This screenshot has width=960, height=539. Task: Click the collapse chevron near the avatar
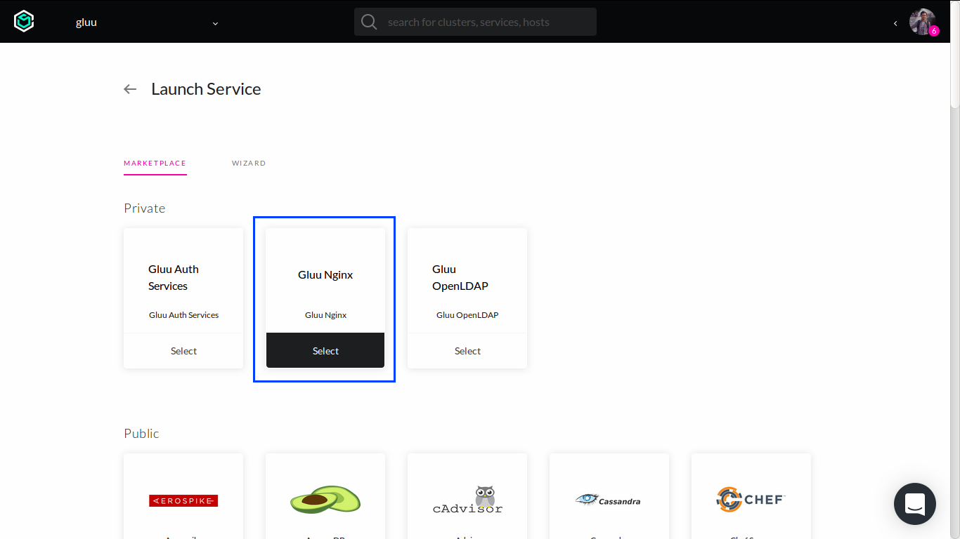coord(895,22)
